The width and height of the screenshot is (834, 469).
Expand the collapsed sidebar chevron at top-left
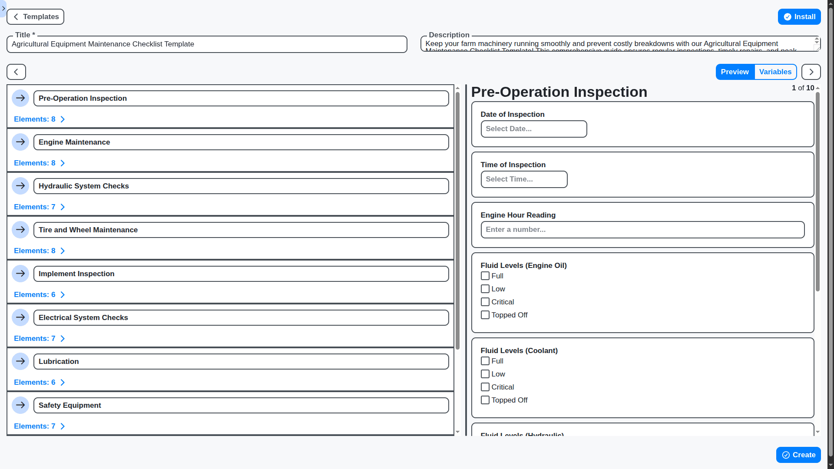(x=3, y=8)
